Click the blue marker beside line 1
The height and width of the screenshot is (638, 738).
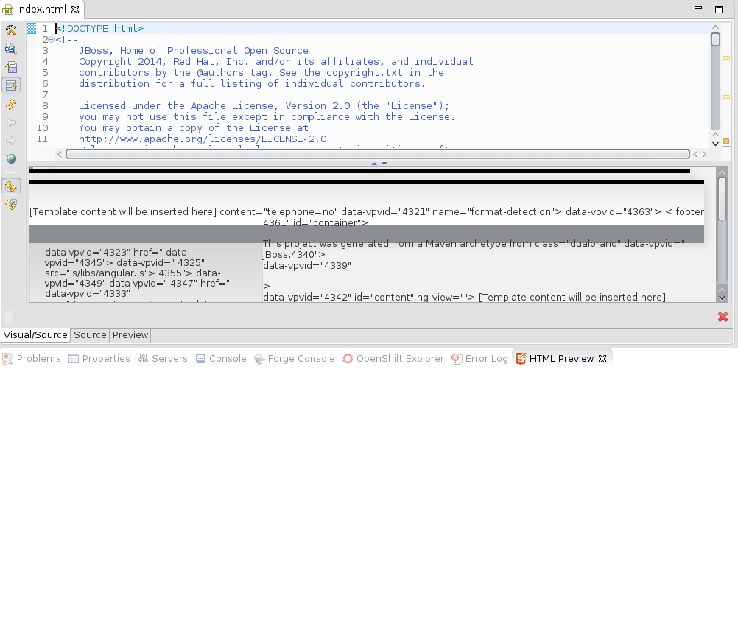point(32,28)
